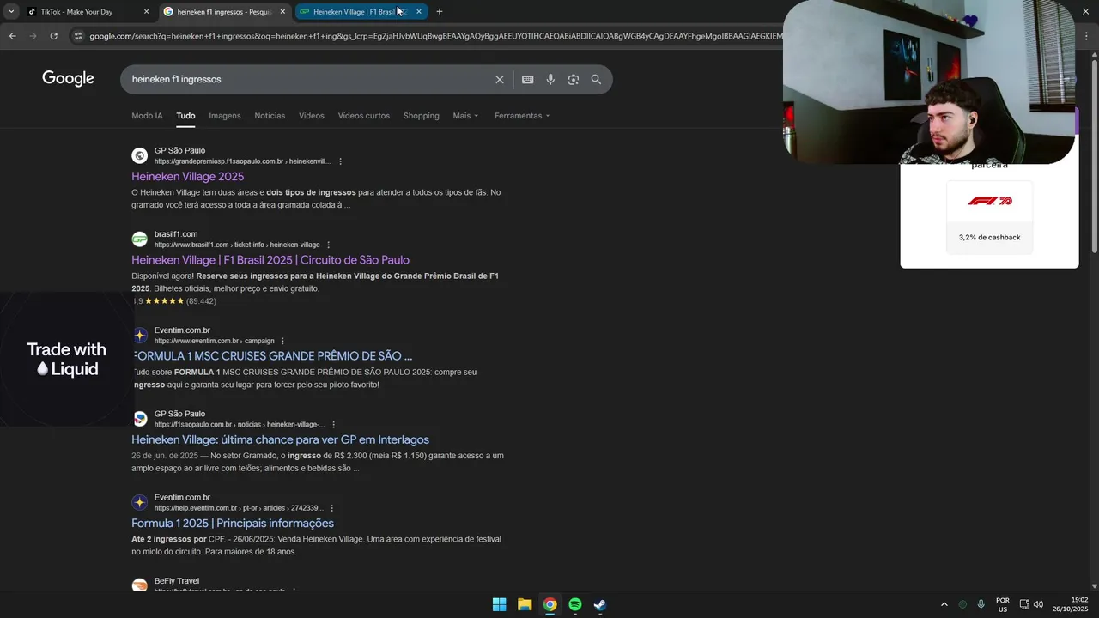Start voice search with microphone icon
Viewport: 1099px width, 618px height.
[x=550, y=80]
